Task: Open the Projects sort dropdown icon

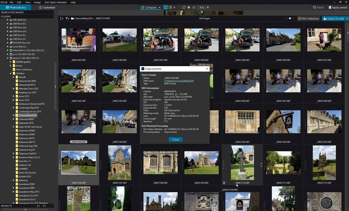Action: 38,206
